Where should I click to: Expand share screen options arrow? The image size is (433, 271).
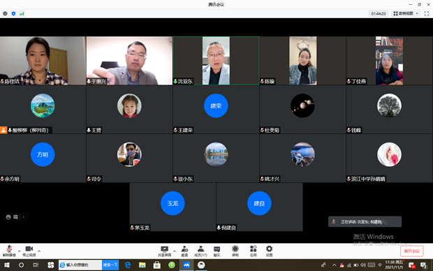[175, 251]
